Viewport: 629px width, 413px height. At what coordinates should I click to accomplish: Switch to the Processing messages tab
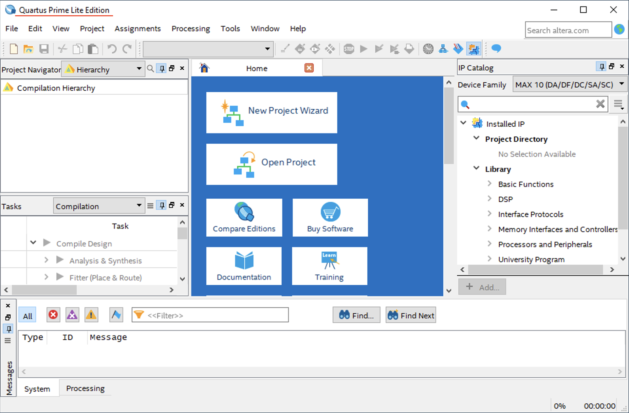85,388
